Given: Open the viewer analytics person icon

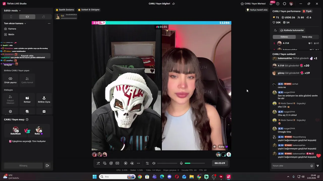Looking at the screenshot, I should click(275, 30).
